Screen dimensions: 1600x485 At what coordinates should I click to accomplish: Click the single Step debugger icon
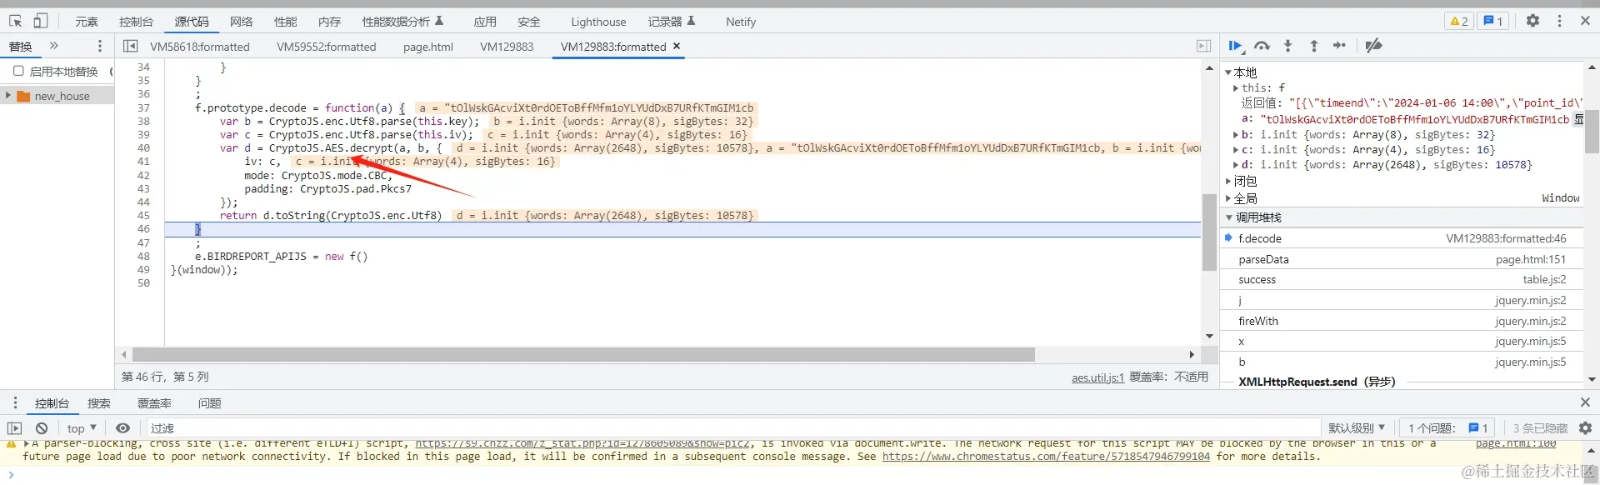1340,46
